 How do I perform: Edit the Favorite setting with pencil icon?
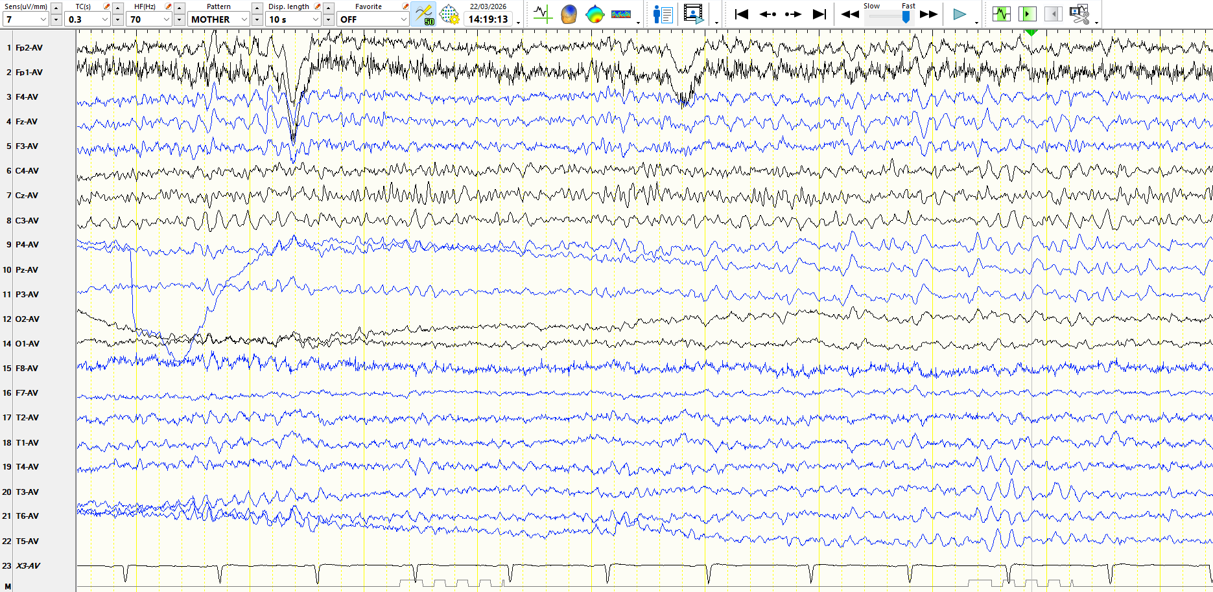tap(406, 6)
